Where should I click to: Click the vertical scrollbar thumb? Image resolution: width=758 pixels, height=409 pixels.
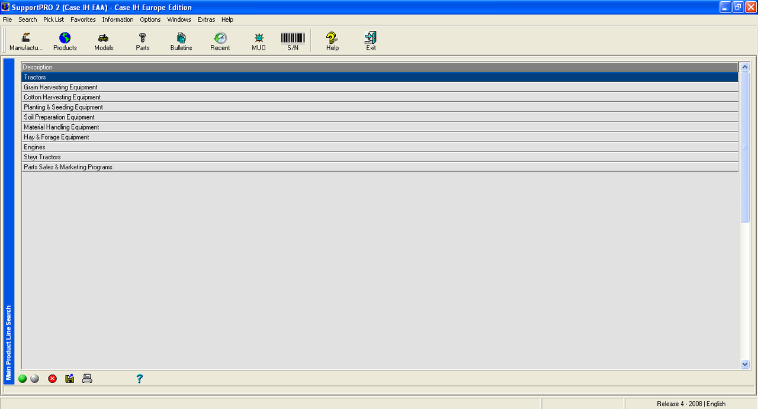pyautogui.click(x=745, y=147)
